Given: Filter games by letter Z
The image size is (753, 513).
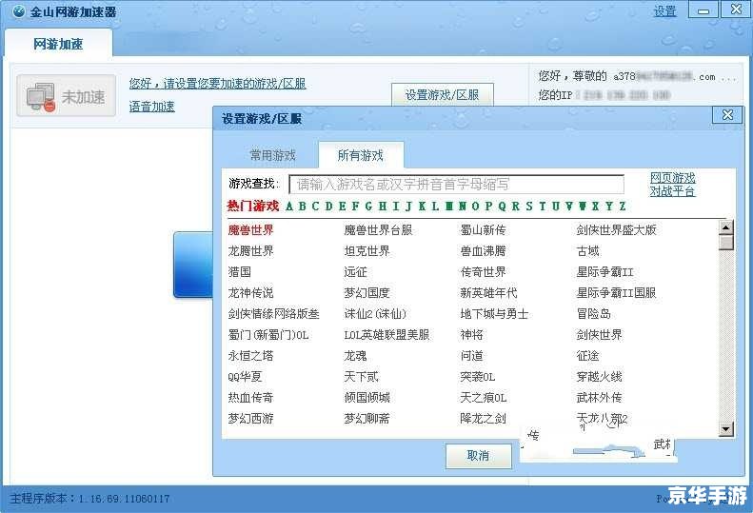Looking at the screenshot, I should point(622,207).
